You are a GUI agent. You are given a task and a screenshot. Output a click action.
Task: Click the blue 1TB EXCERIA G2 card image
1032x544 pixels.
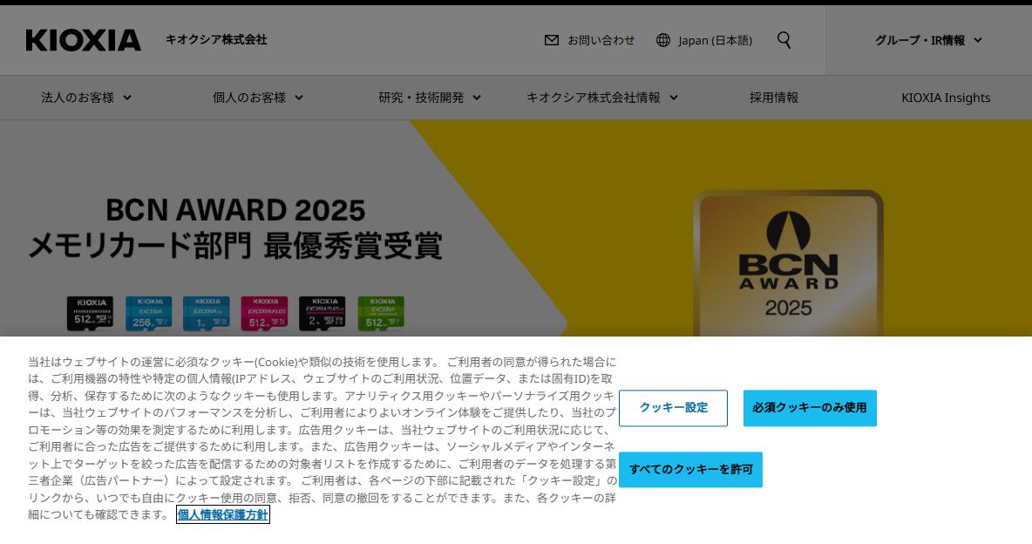(x=207, y=313)
